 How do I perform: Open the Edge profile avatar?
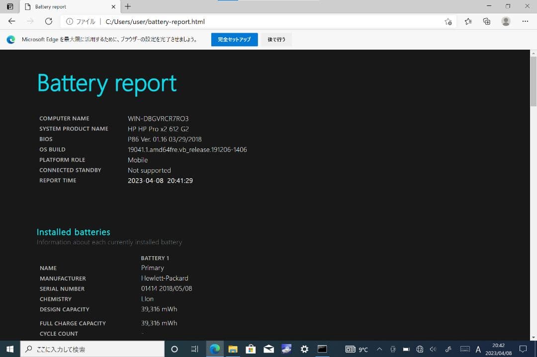[506, 21]
